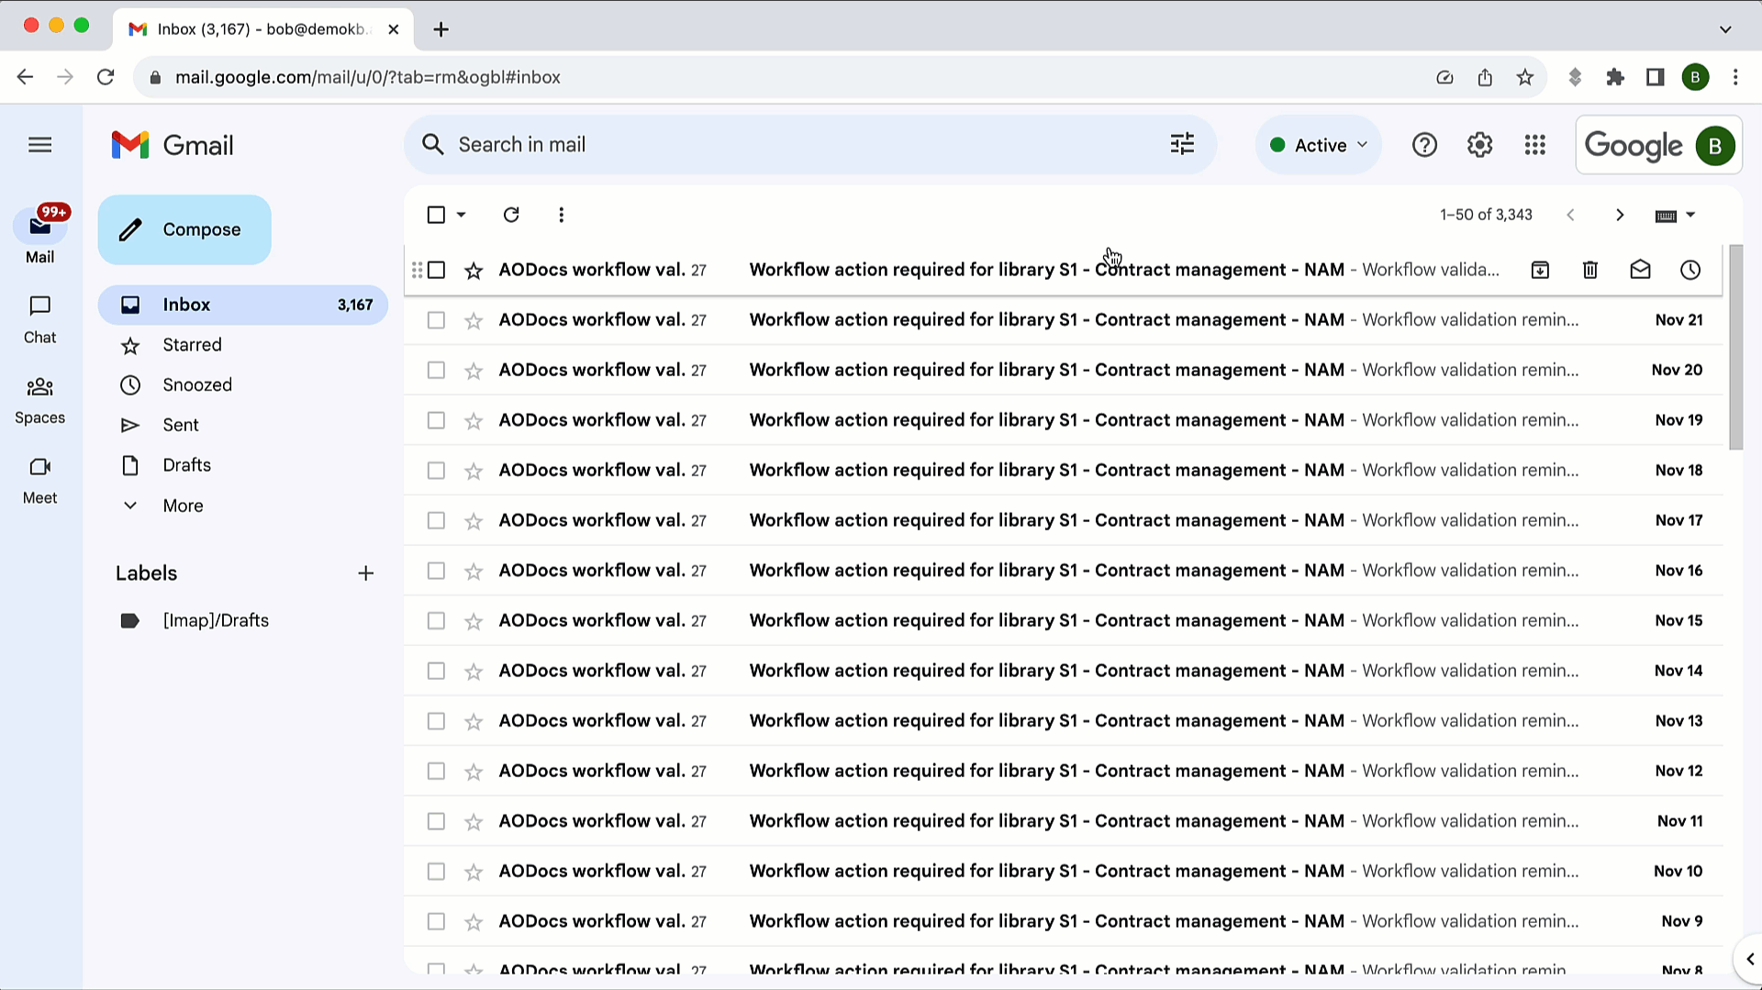Open the browser tab list chevron
The width and height of the screenshot is (1762, 990).
[1725, 29]
